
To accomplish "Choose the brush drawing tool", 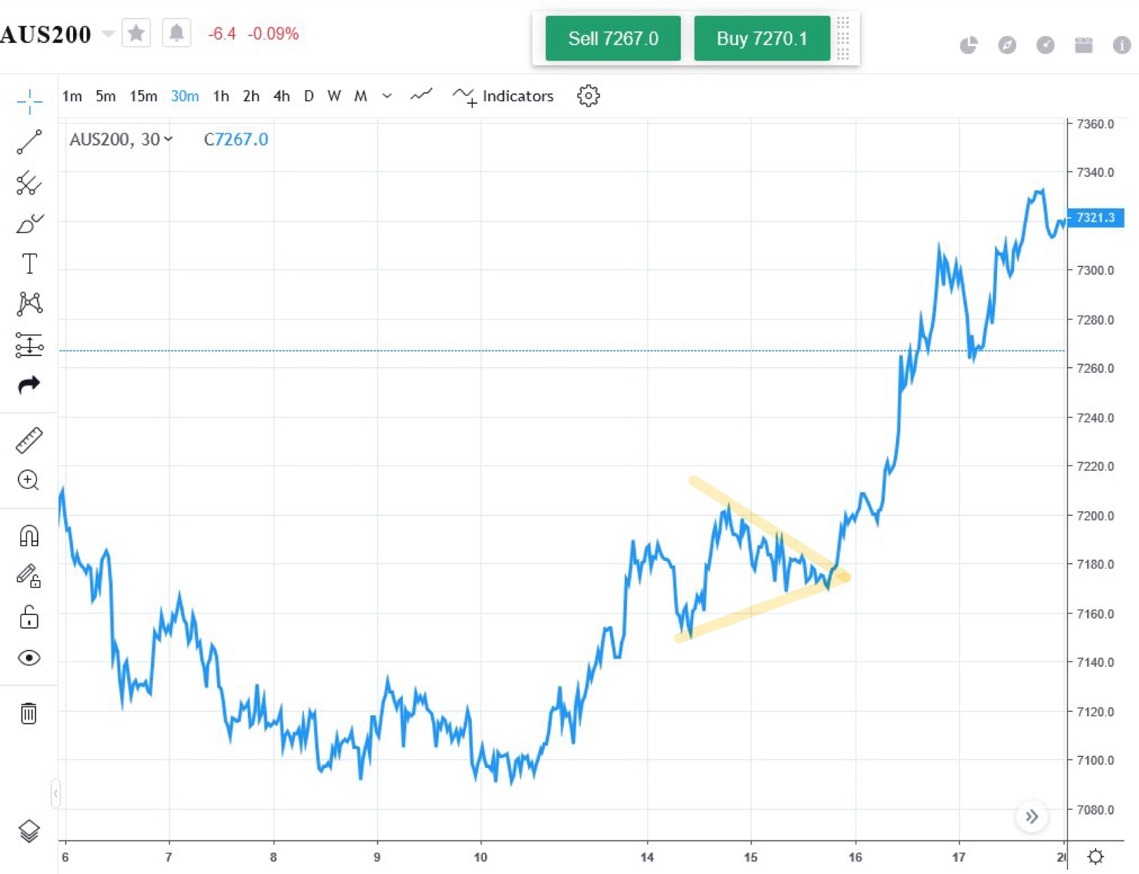I will pyautogui.click(x=29, y=223).
